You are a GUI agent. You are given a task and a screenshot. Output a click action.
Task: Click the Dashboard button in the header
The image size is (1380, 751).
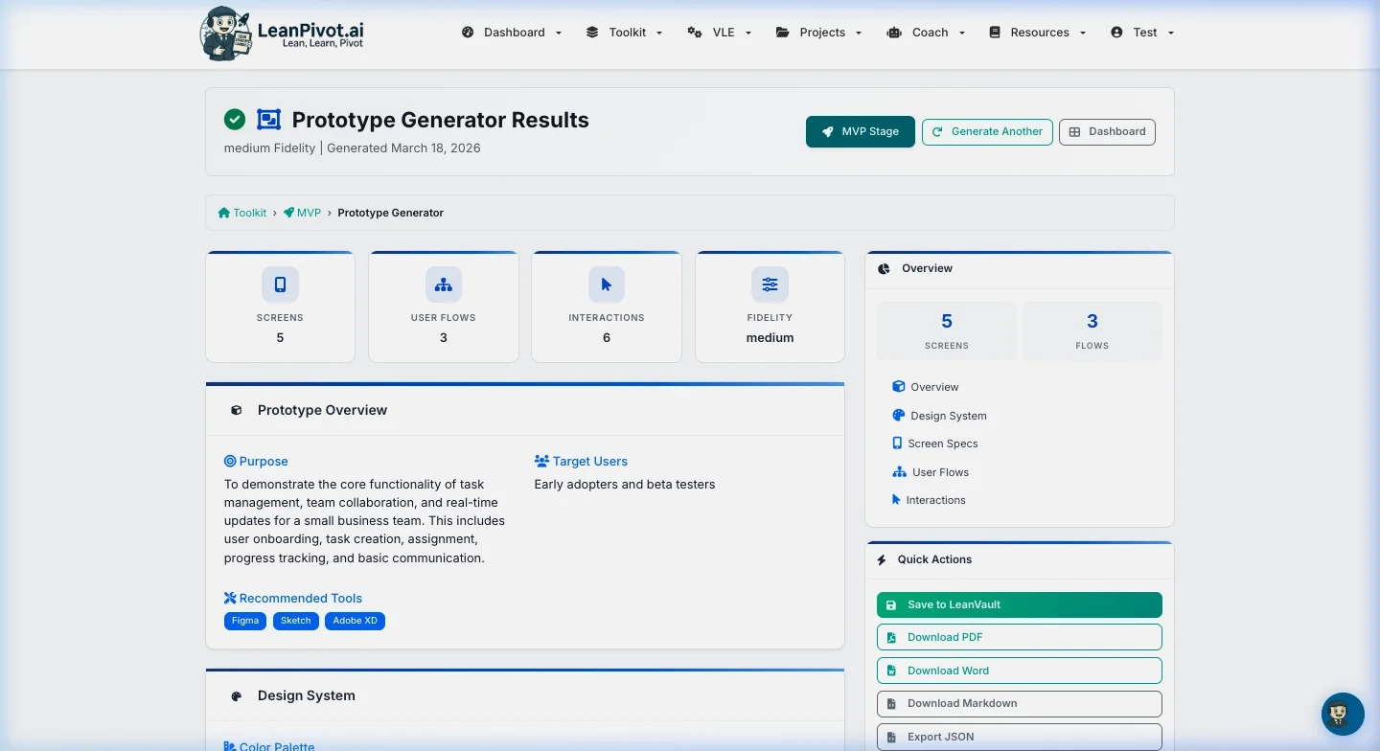tap(1107, 131)
